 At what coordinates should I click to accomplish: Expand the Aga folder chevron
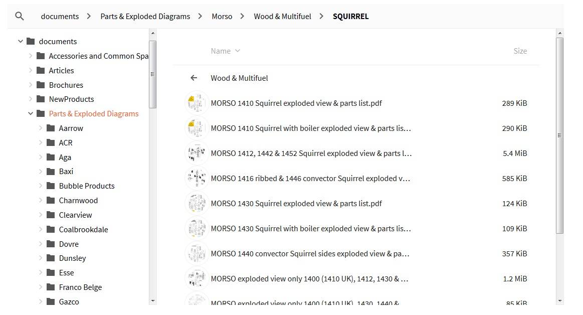coord(41,157)
